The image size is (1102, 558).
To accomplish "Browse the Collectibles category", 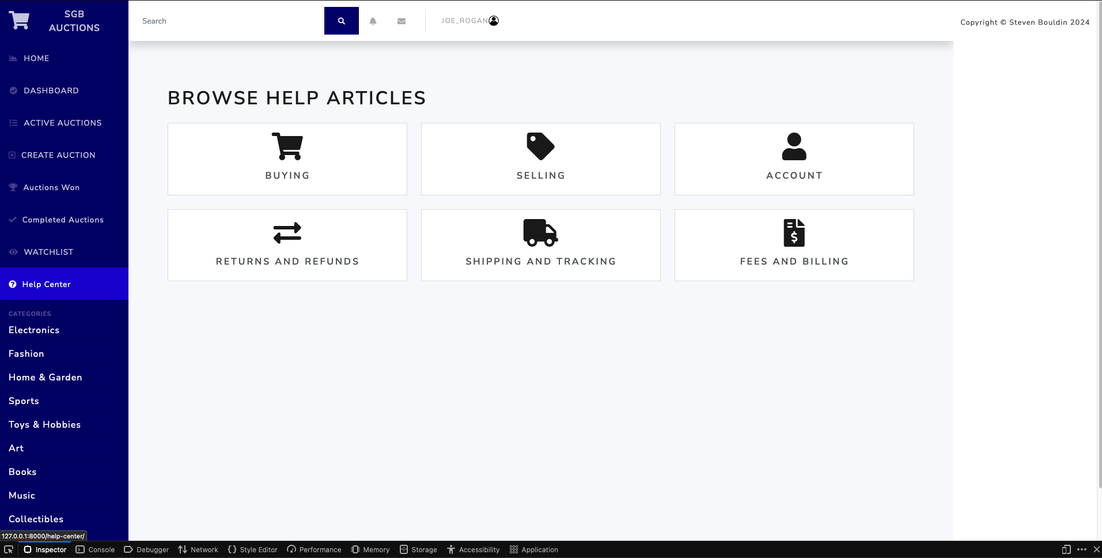I will pos(36,519).
